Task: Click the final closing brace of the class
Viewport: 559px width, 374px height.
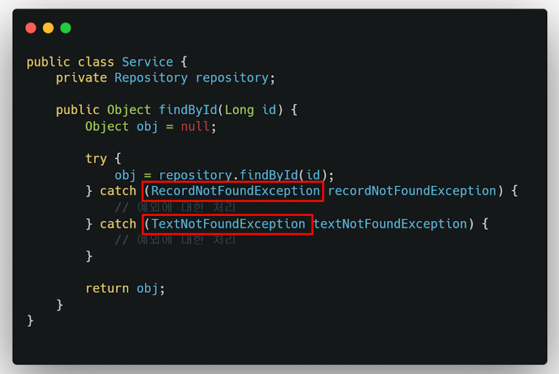Action: [30, 320]
